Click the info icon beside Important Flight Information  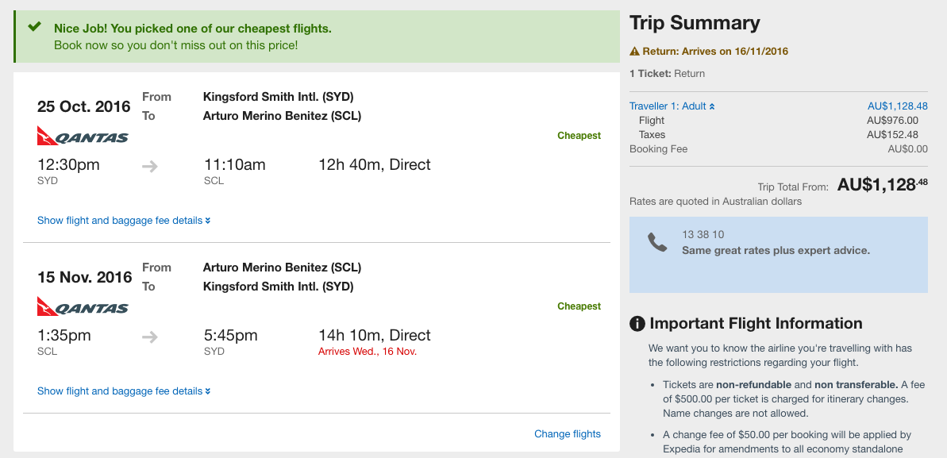click(x=637, y=324)
